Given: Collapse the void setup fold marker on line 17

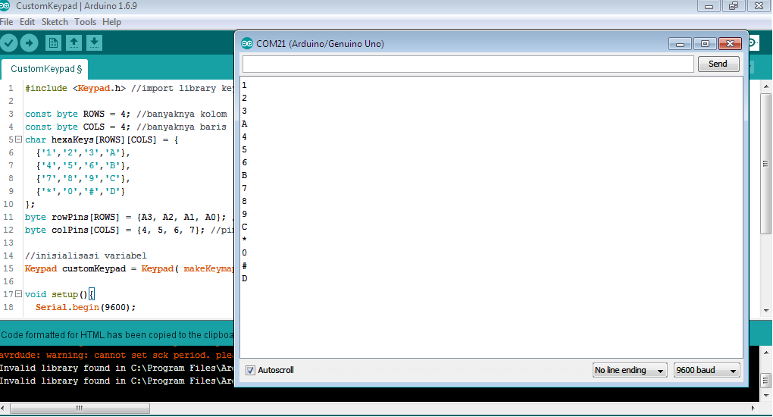Looking at the screenshot, I should (x=18, y=293).
